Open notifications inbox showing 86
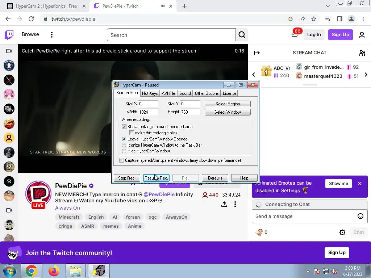This screenshot has height=278, width=371. (x=295, y=34)
